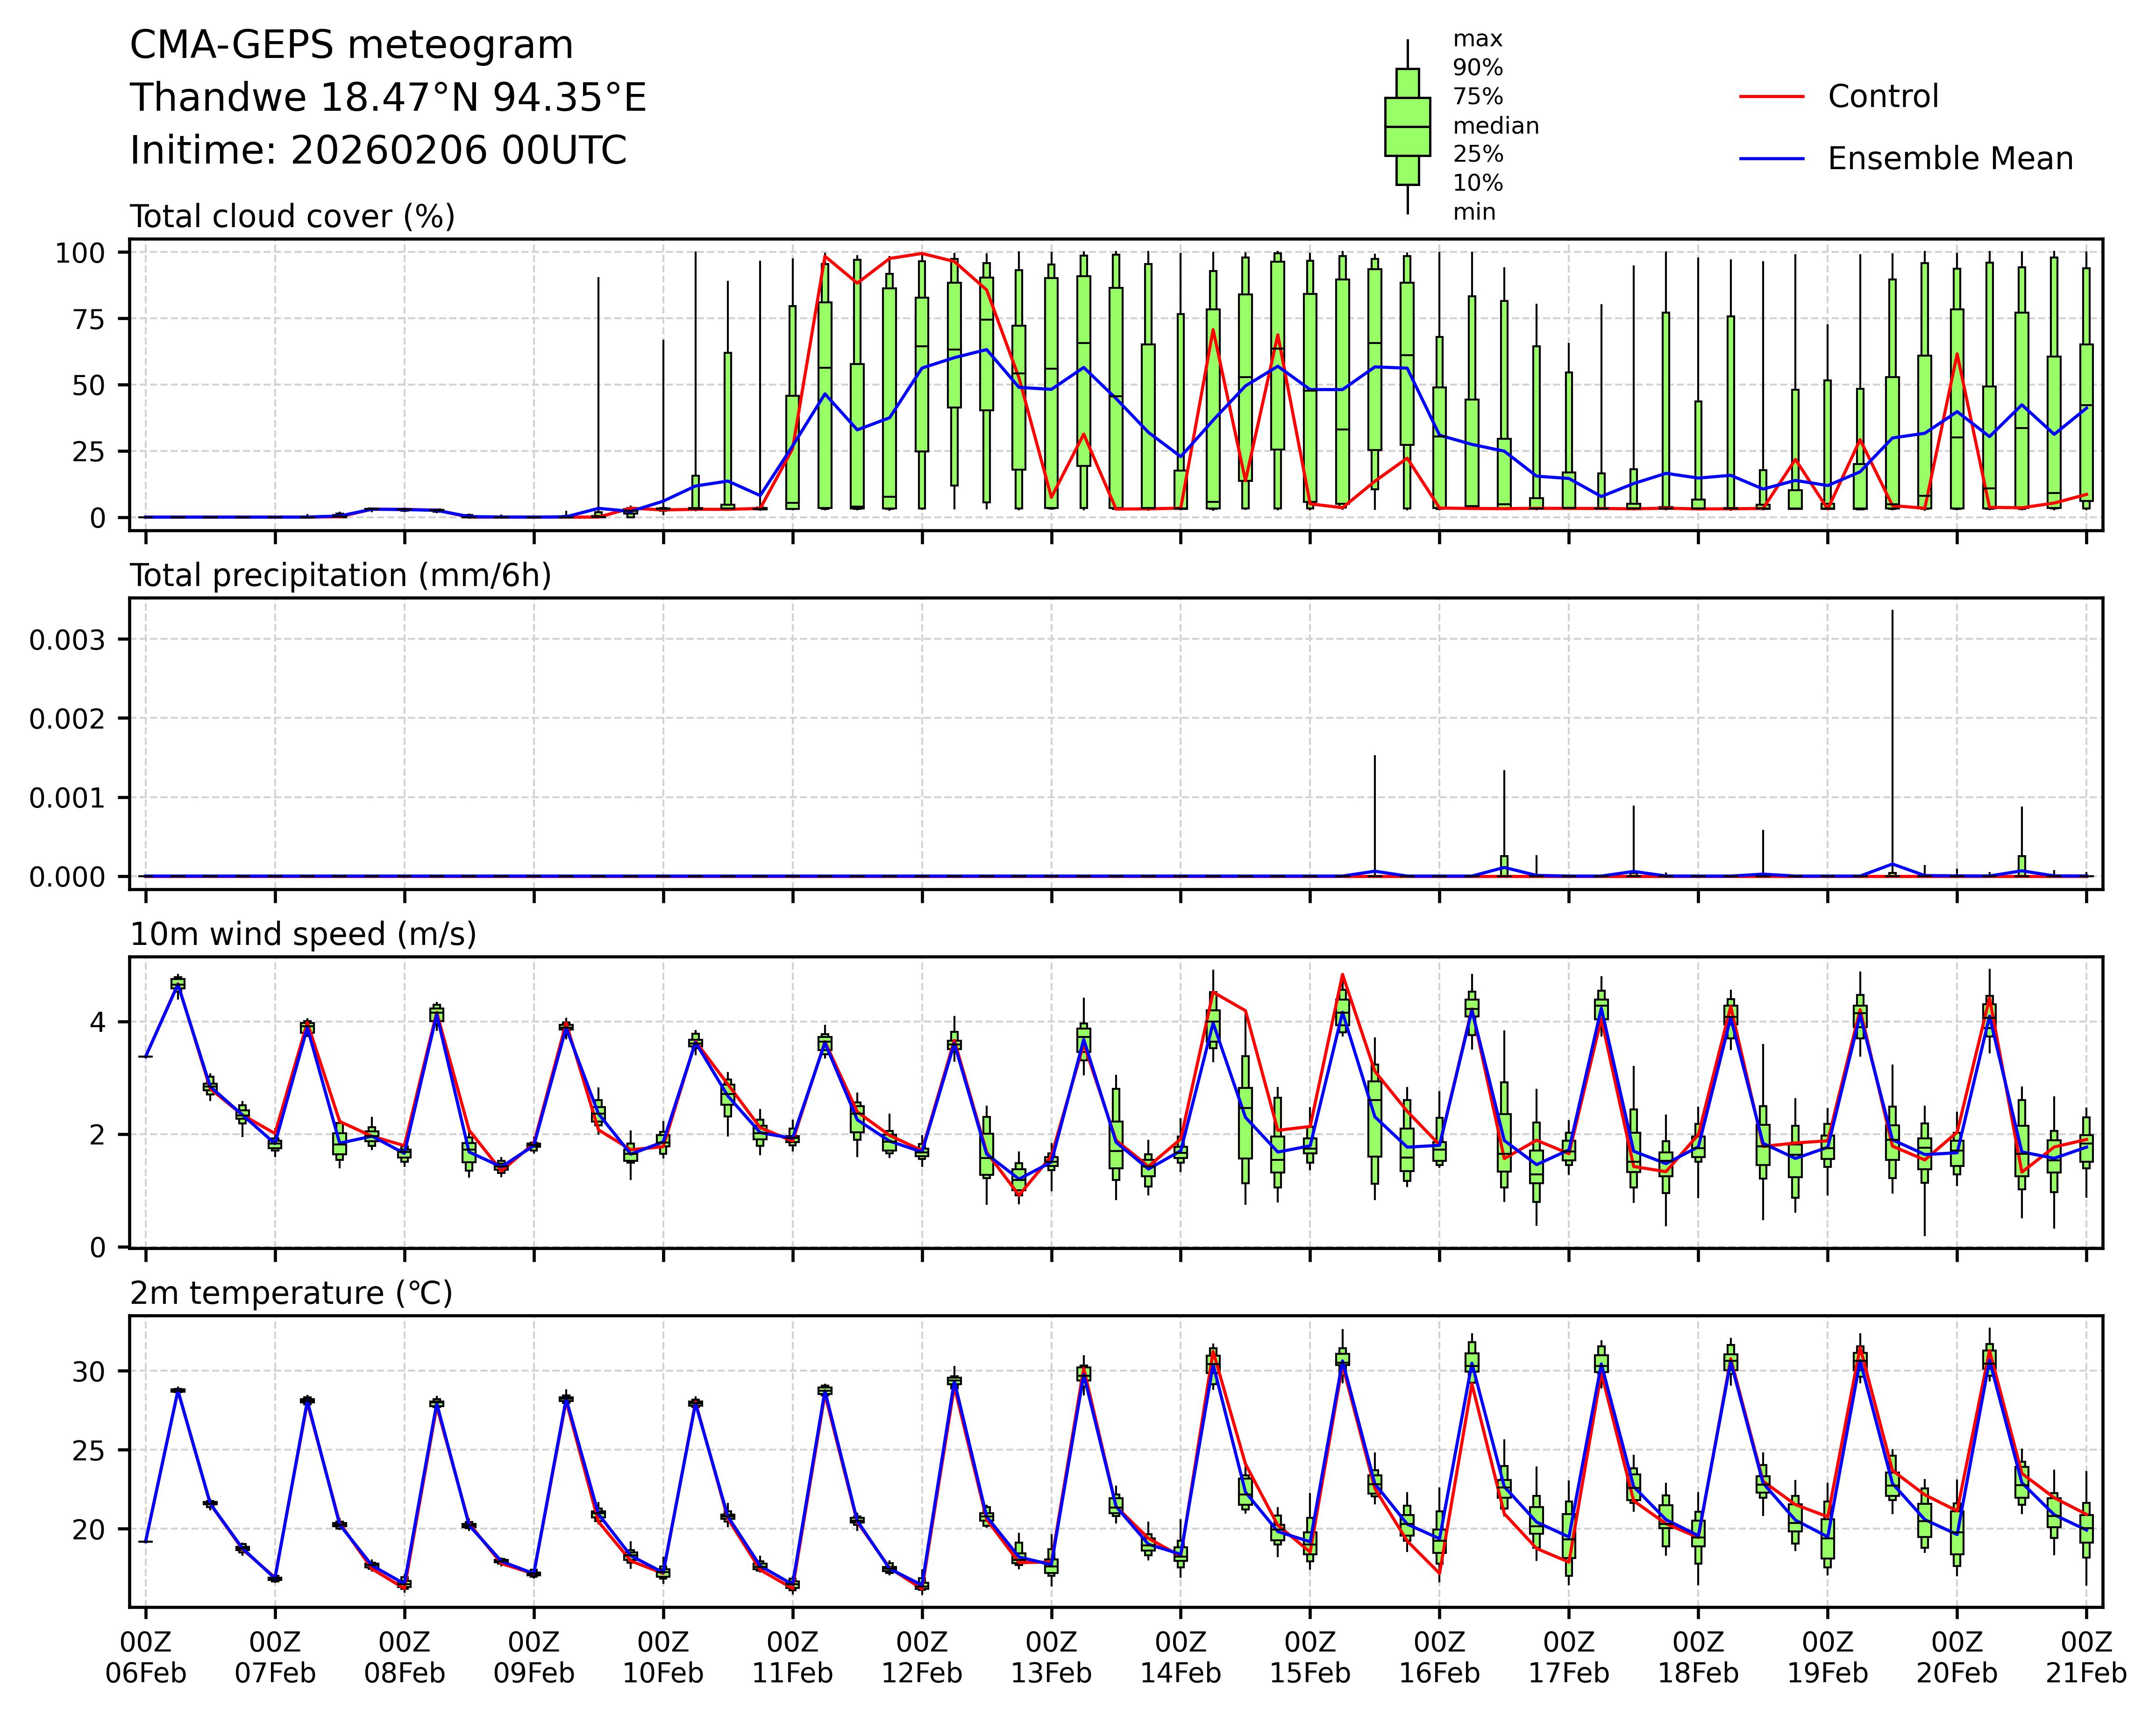Click the Initime 20260206 00UTC text

point(378,151)
